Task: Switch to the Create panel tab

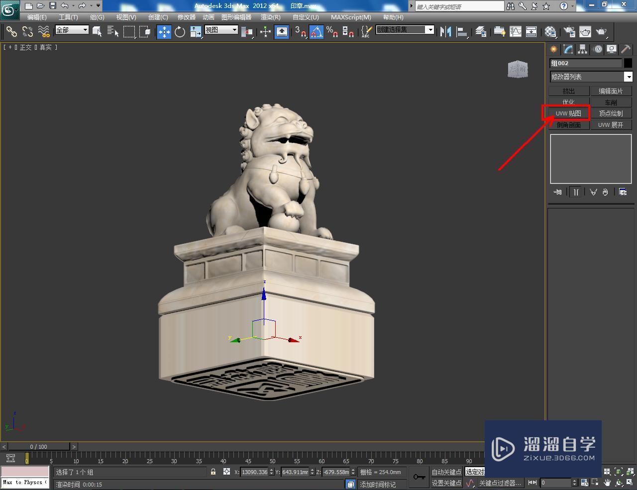Action: click(x=554, y=49)
